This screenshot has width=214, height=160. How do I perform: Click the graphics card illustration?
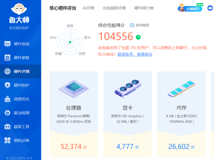point(128,89)
